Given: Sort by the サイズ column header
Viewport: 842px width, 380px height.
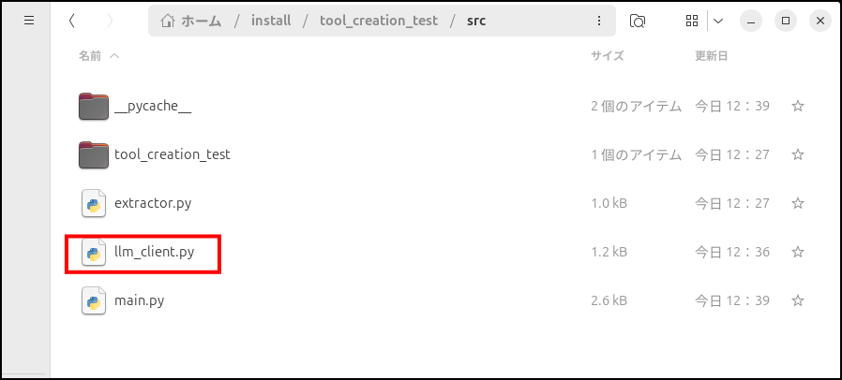Looking at the screenshot, I should point(608,56).
